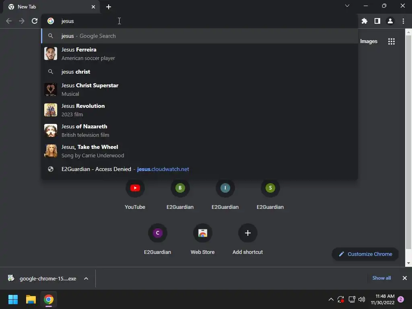Click the Customize Chrome button
412x309 pixels.
pyautogui.click(x=365, y=254)
